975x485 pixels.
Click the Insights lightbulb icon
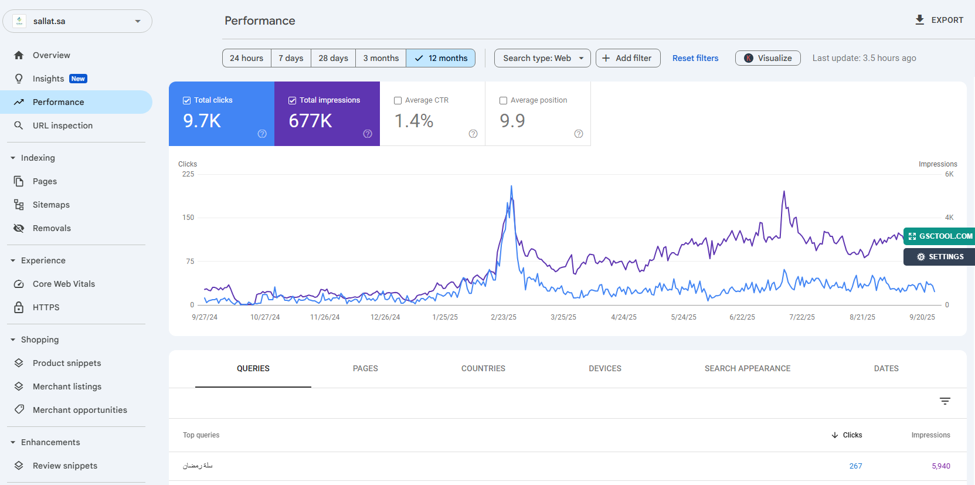[19, 79]
